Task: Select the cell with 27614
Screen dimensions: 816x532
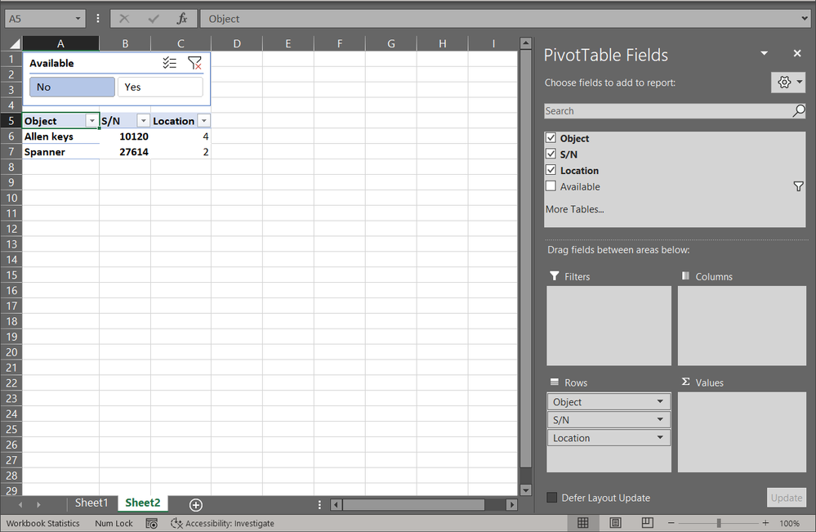Action: click(x=125, y=152)
